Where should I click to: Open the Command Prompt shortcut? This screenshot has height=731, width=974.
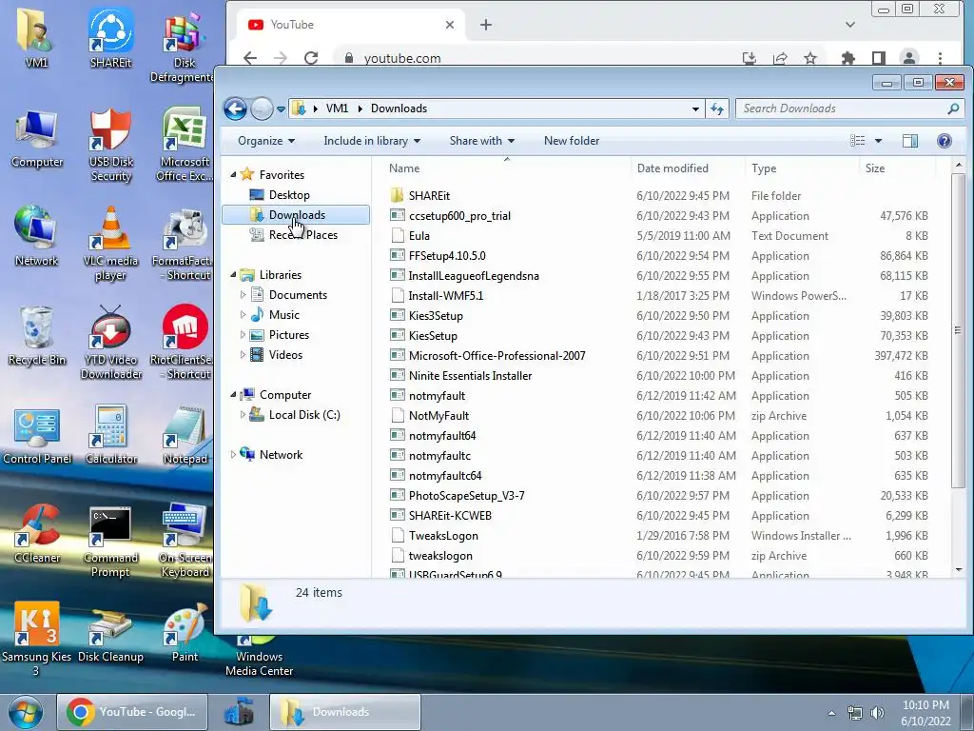[110, 541]
